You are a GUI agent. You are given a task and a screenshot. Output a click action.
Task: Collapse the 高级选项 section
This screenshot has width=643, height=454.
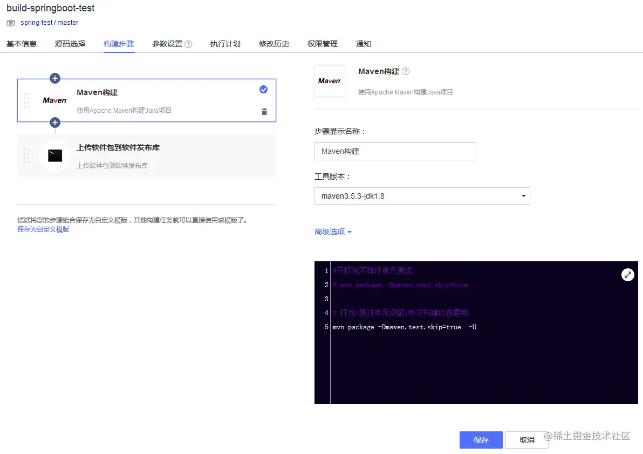pyautogui.click(x=333, y=232)
